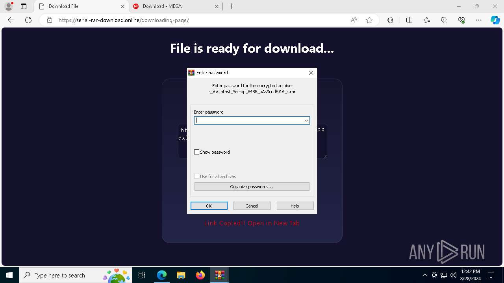Open the clock and calendar flyout
Screen dimensions: 504x283
tap(470, 275)
